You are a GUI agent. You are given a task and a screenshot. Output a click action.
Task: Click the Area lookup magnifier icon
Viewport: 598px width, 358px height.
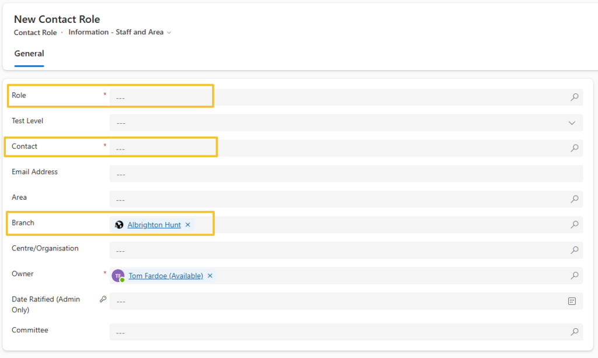pyautogui.click(x=574, y=199)
